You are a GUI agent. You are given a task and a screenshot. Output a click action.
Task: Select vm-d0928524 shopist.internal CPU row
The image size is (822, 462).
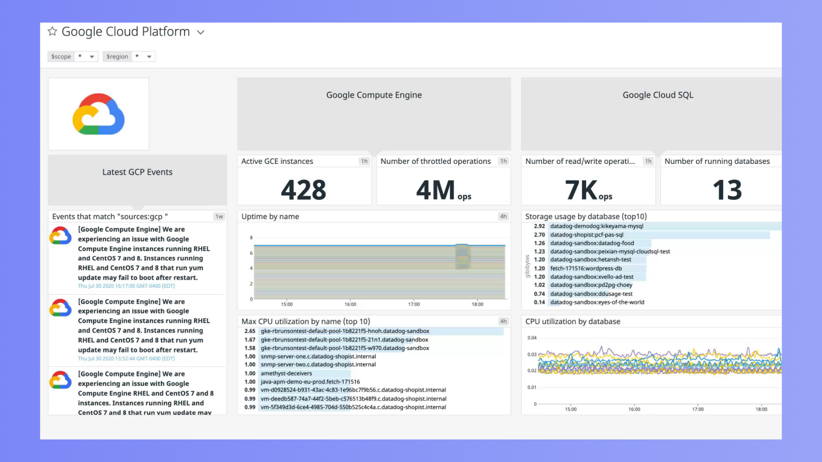tap(374, 390)
